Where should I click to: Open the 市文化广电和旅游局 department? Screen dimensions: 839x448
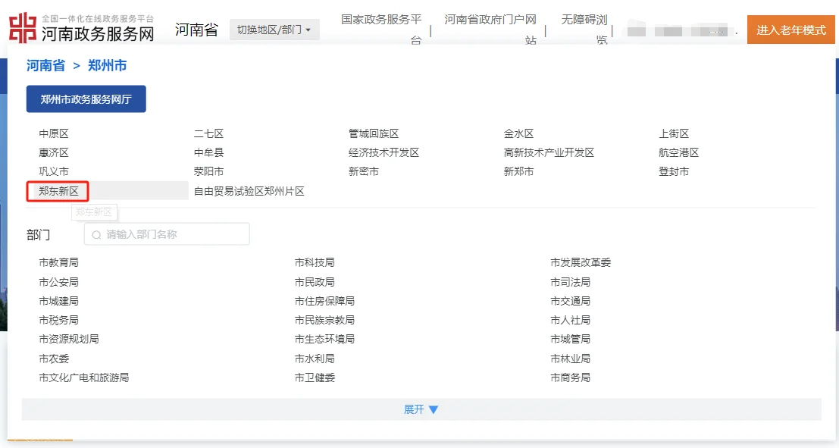click(84, 378)
